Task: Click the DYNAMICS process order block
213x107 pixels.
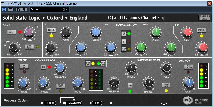Action: (x=74, y=103)
